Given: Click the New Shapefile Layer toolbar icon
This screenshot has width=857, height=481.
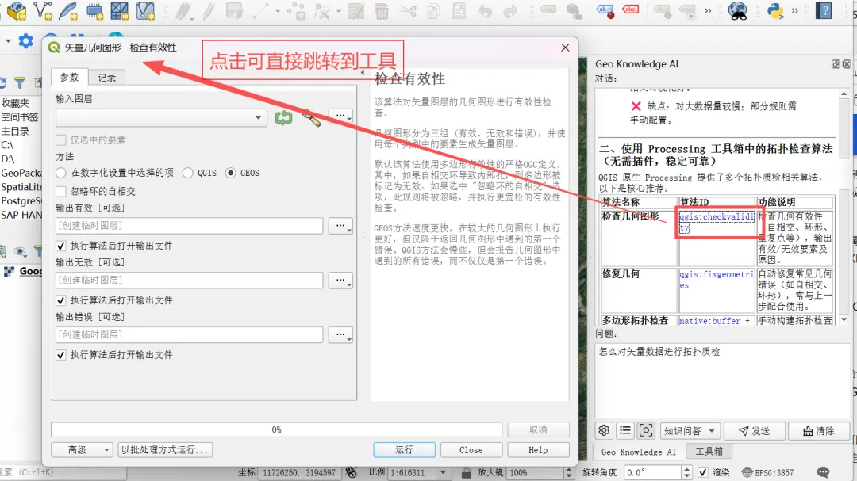Looking at the screenshot, I should (x=43, y=10).
